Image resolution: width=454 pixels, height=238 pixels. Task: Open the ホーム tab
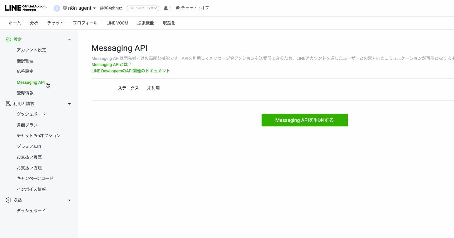click(15, 23)
